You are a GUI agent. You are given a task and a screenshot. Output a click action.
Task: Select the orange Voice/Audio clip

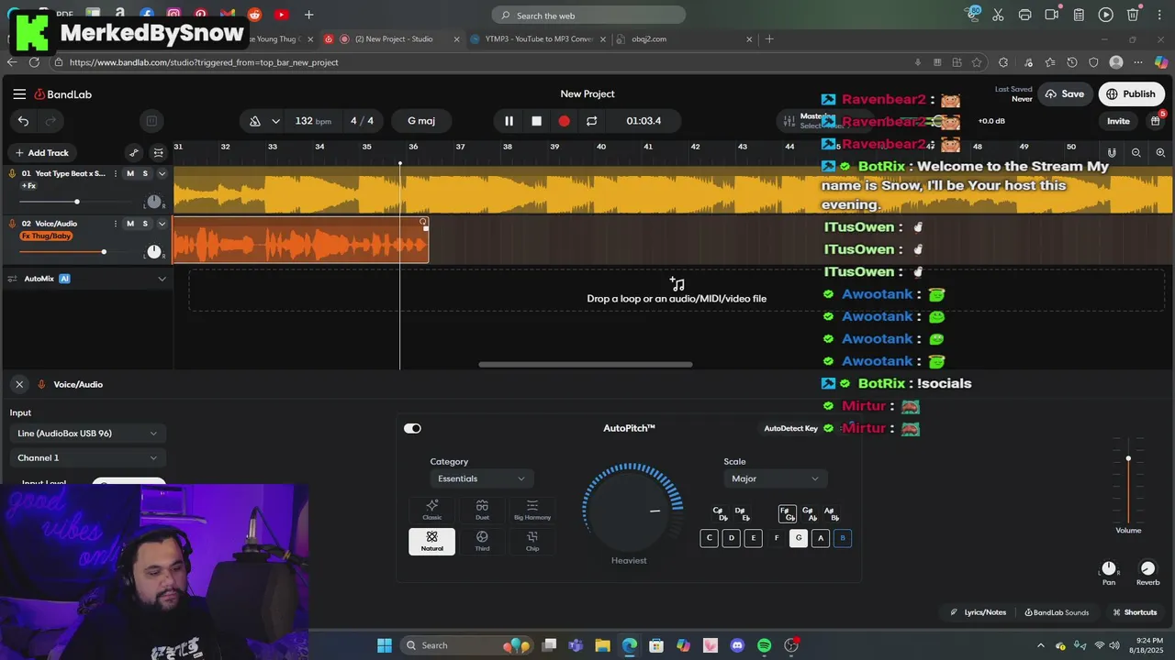[x=300, y=240]
